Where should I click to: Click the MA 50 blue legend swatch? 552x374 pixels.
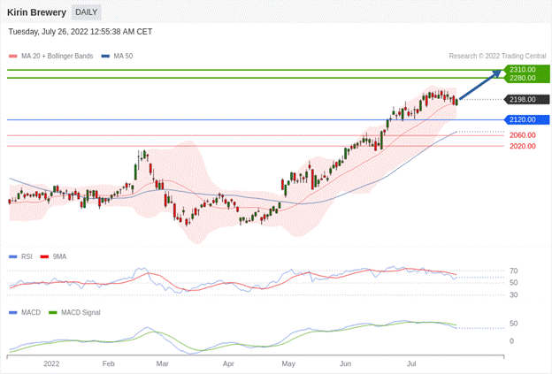(105, 56)
